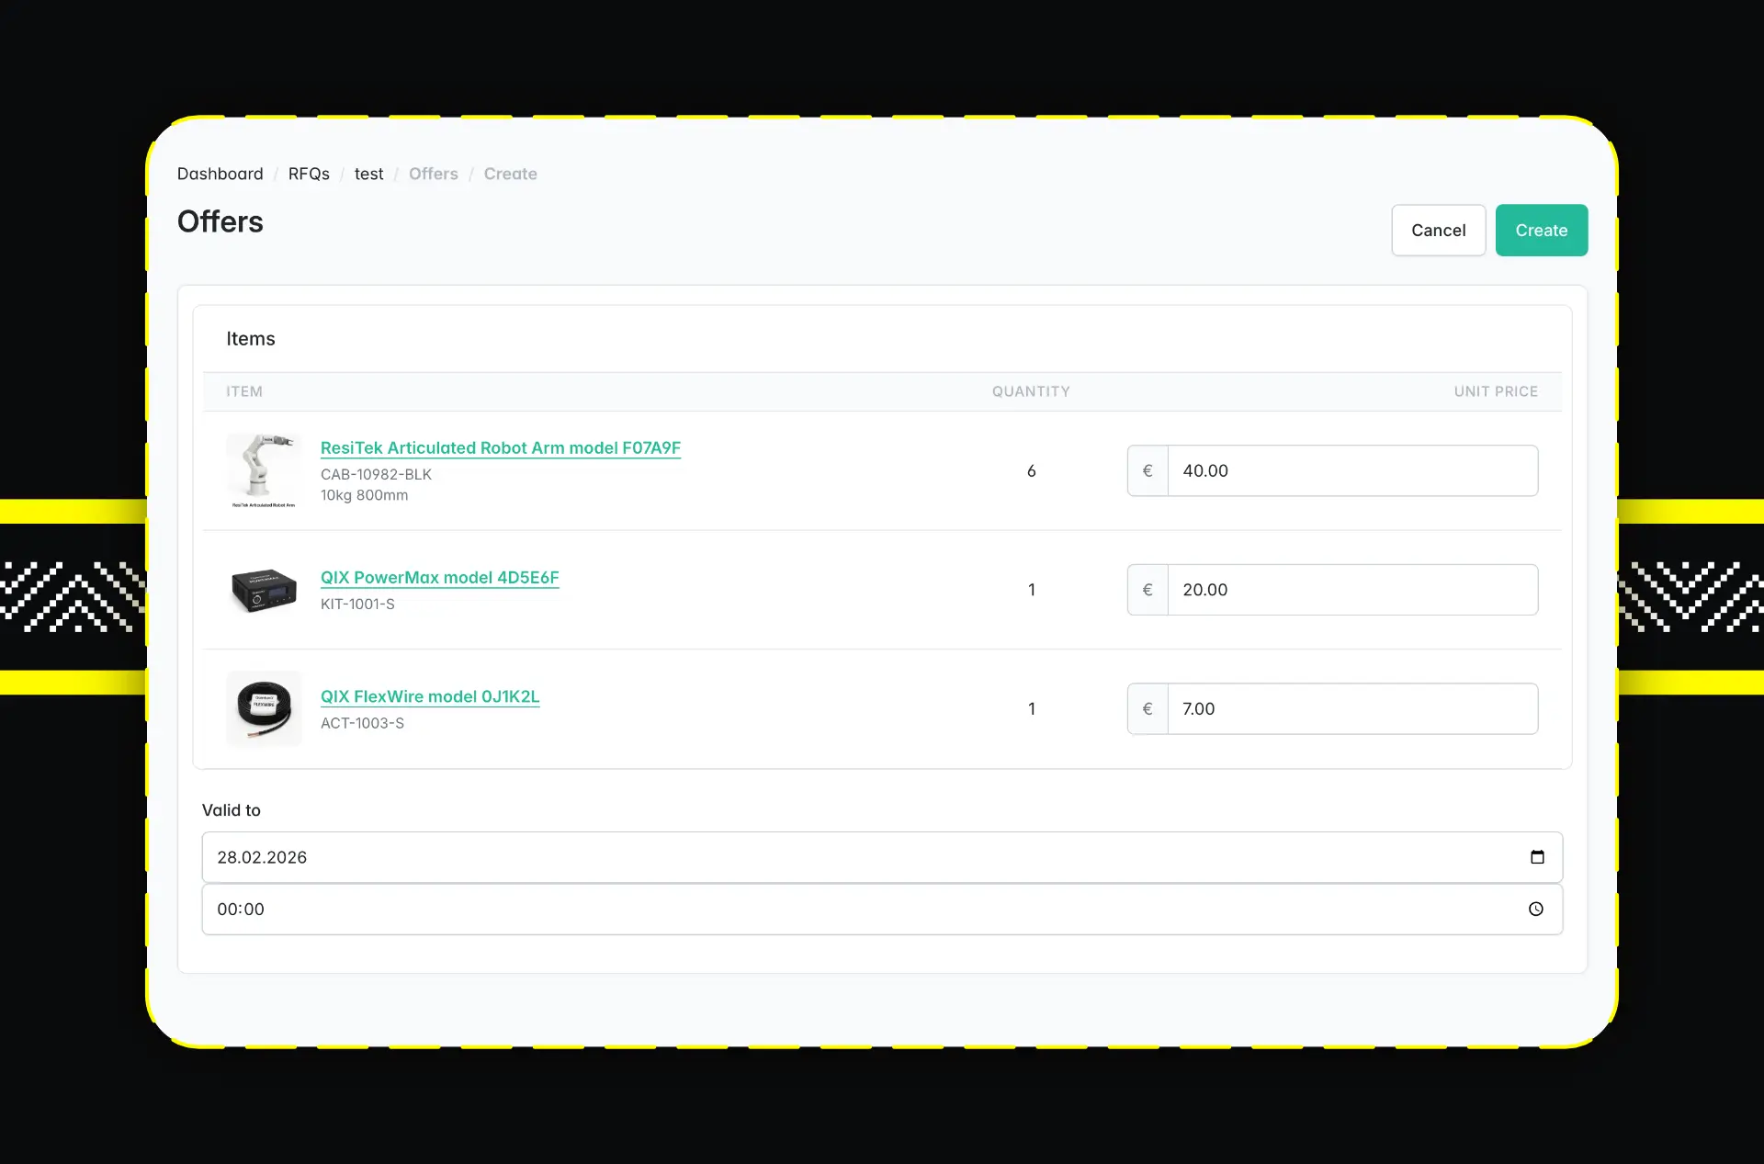Click the euro symbol beside 40.00
The width and height of the screenshot is (1764, 1164).
coord(1148,470)
